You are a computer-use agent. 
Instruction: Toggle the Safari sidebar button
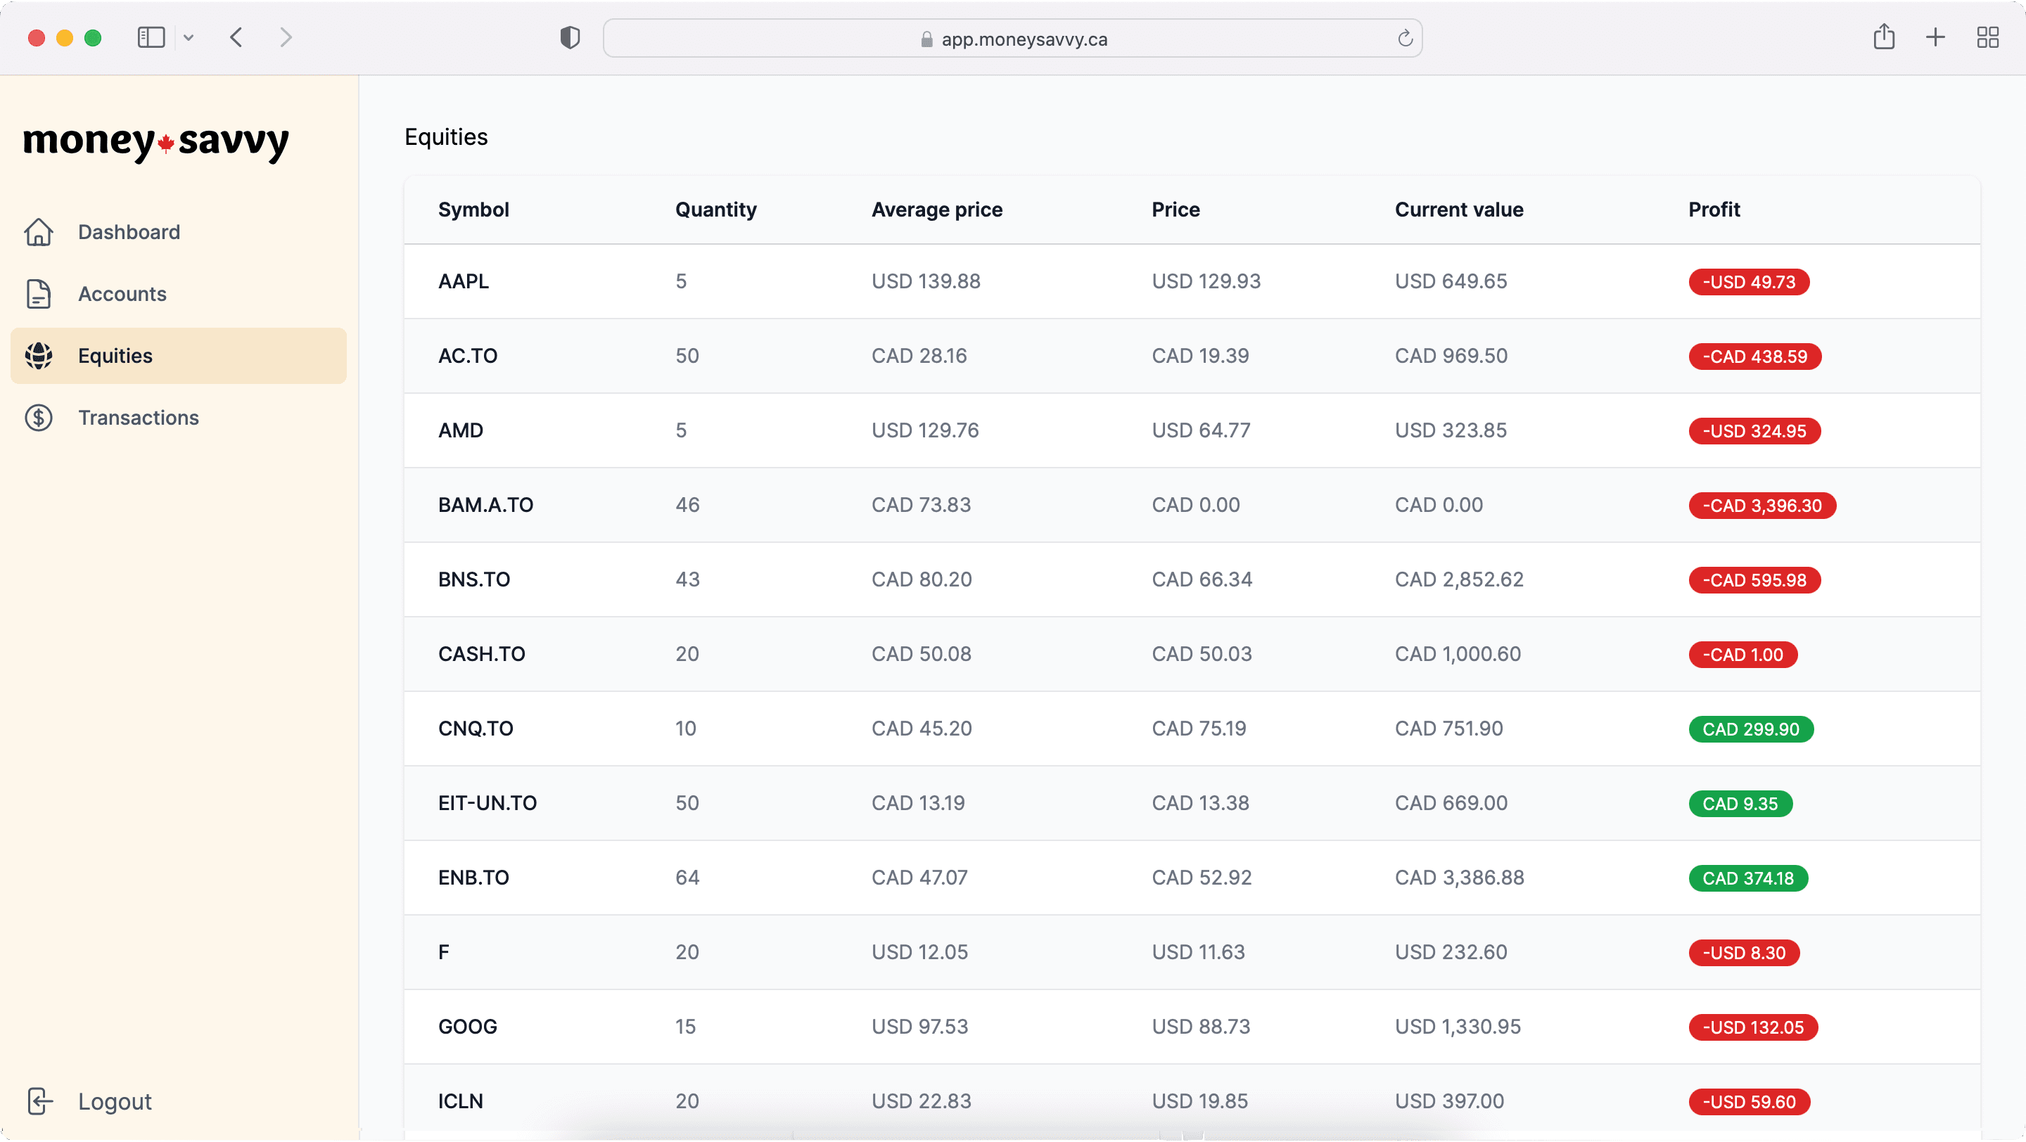(x=151, y=38)
